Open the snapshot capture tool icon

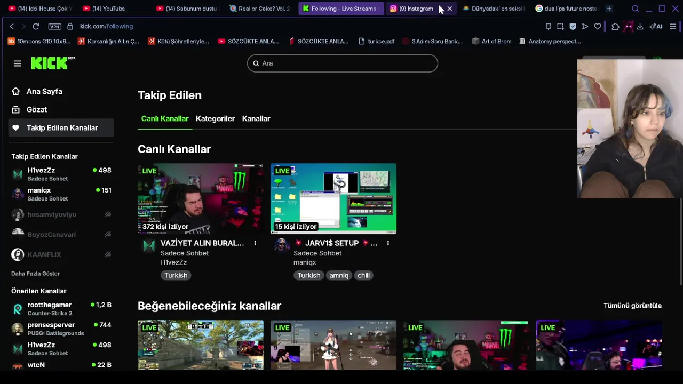560,26
